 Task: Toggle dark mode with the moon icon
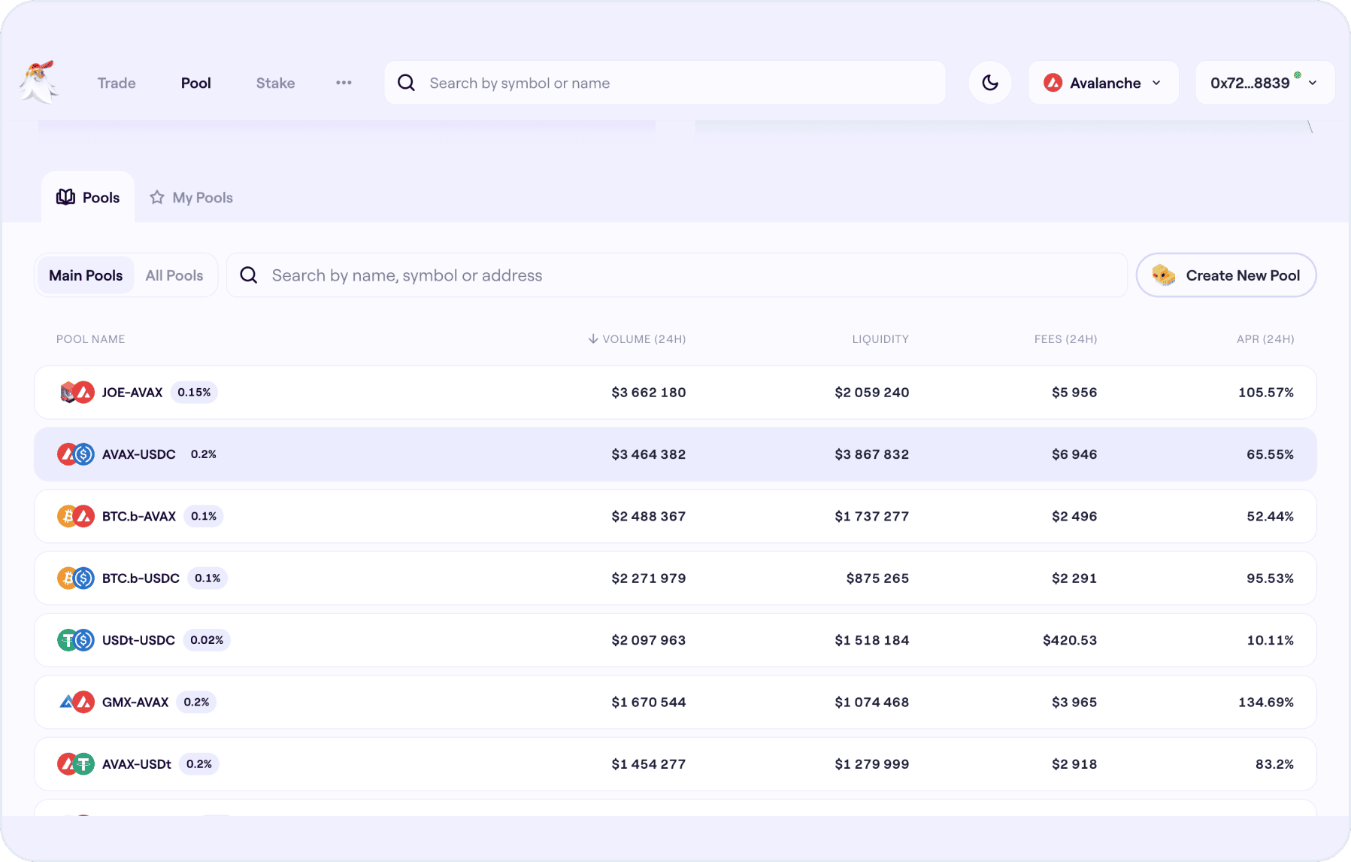[990, 83]
